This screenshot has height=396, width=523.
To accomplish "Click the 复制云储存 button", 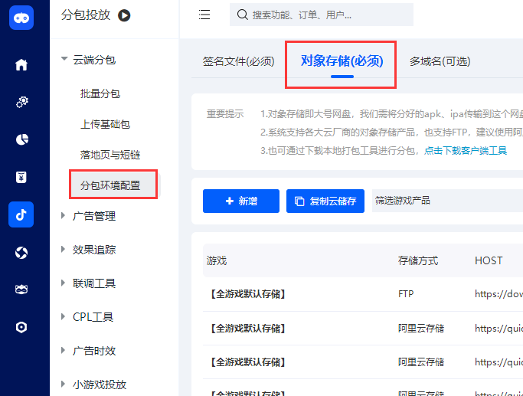I will point(325,201).
